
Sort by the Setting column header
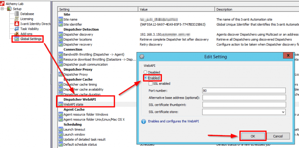(98, 9)
